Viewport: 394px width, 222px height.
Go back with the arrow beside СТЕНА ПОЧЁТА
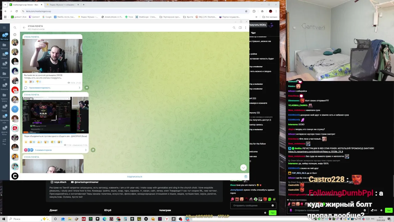click(x=24, y=27)
